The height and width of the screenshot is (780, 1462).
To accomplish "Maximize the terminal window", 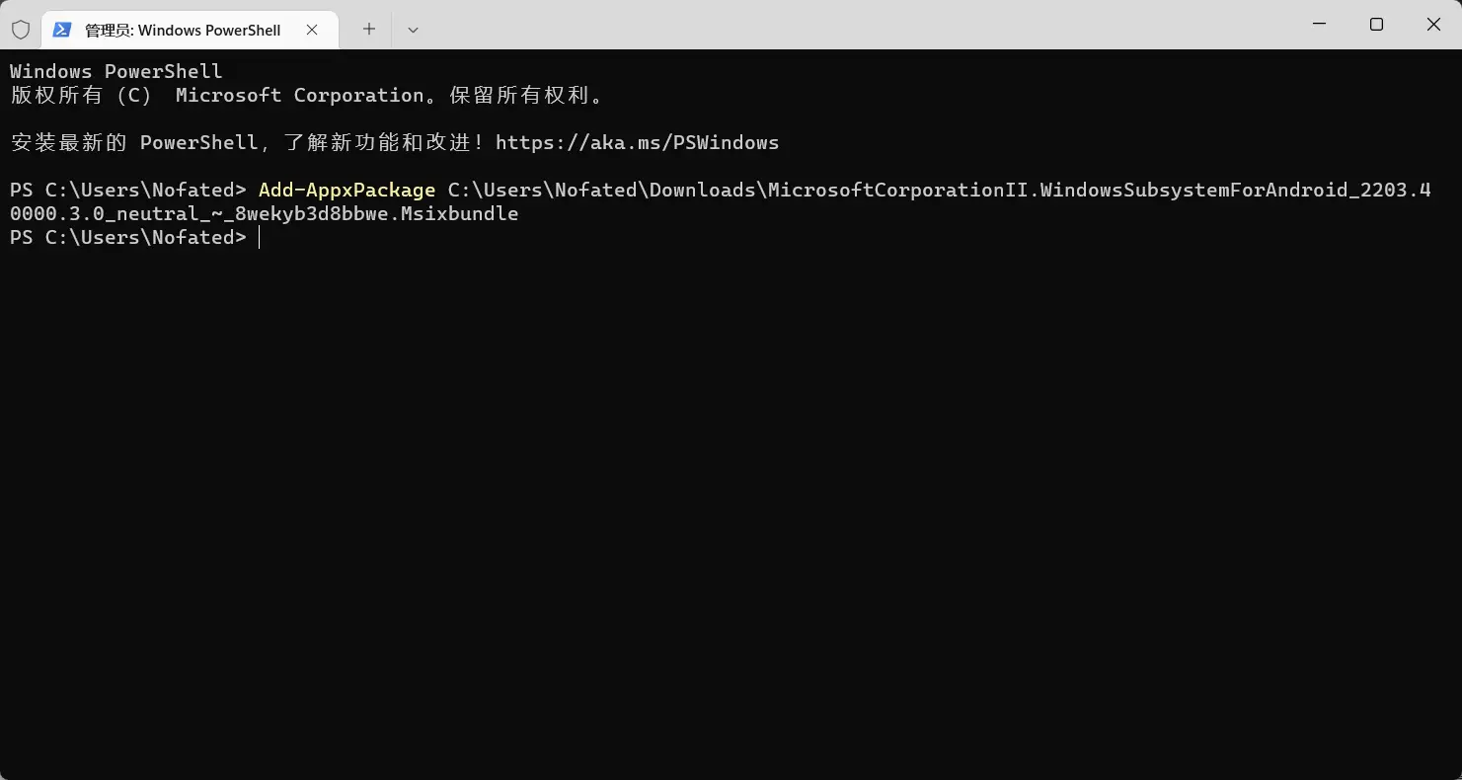I will coord(1376,25).
